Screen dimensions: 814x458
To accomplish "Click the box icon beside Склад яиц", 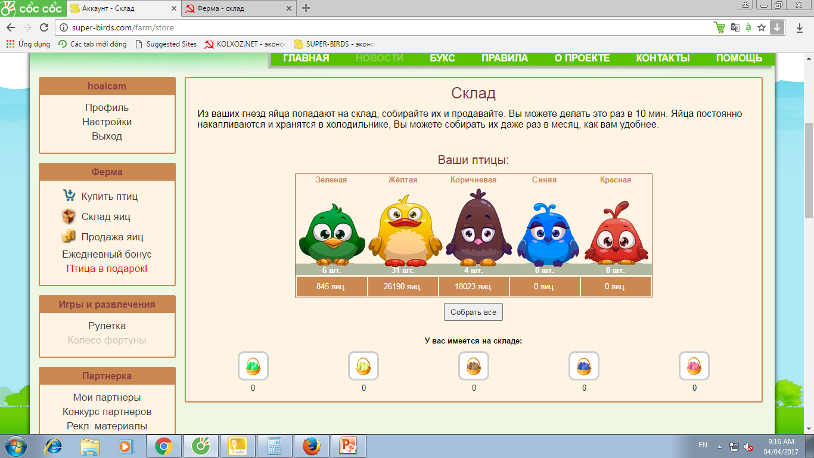I will [x=69, y=216].
